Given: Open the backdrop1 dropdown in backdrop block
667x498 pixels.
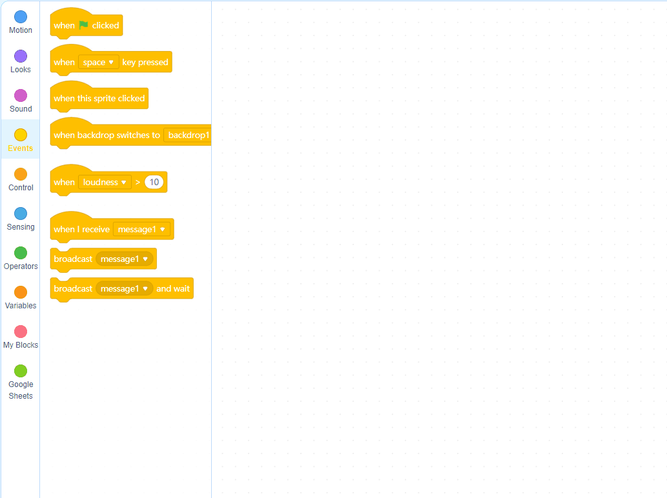Looking at the screenshot, I should [x=188, y=135].
